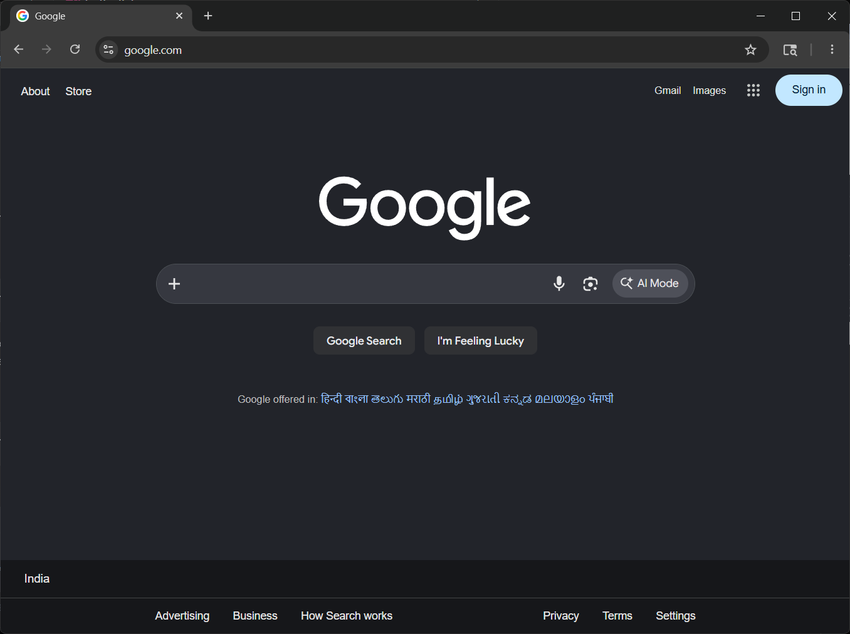The width and height of the screenshot is (850, 634).
Task: Switch Google to Malayalam language
Action: pos(560,399)
